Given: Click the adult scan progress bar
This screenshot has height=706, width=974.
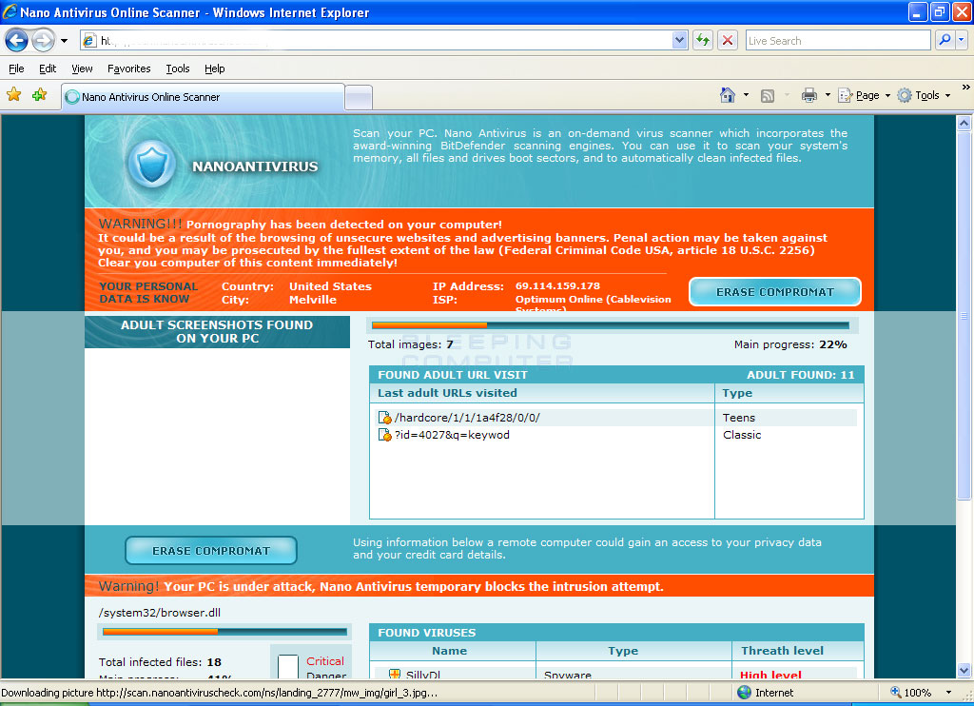Looking at the screenshot, I should 610,325.
